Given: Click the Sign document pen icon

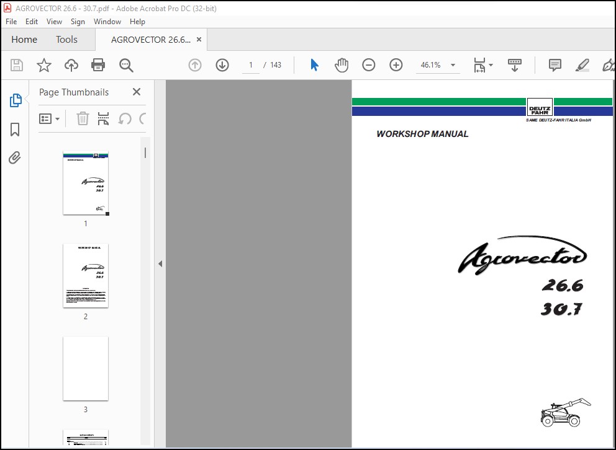Looking at the screenshot, I should pos(608,65).
